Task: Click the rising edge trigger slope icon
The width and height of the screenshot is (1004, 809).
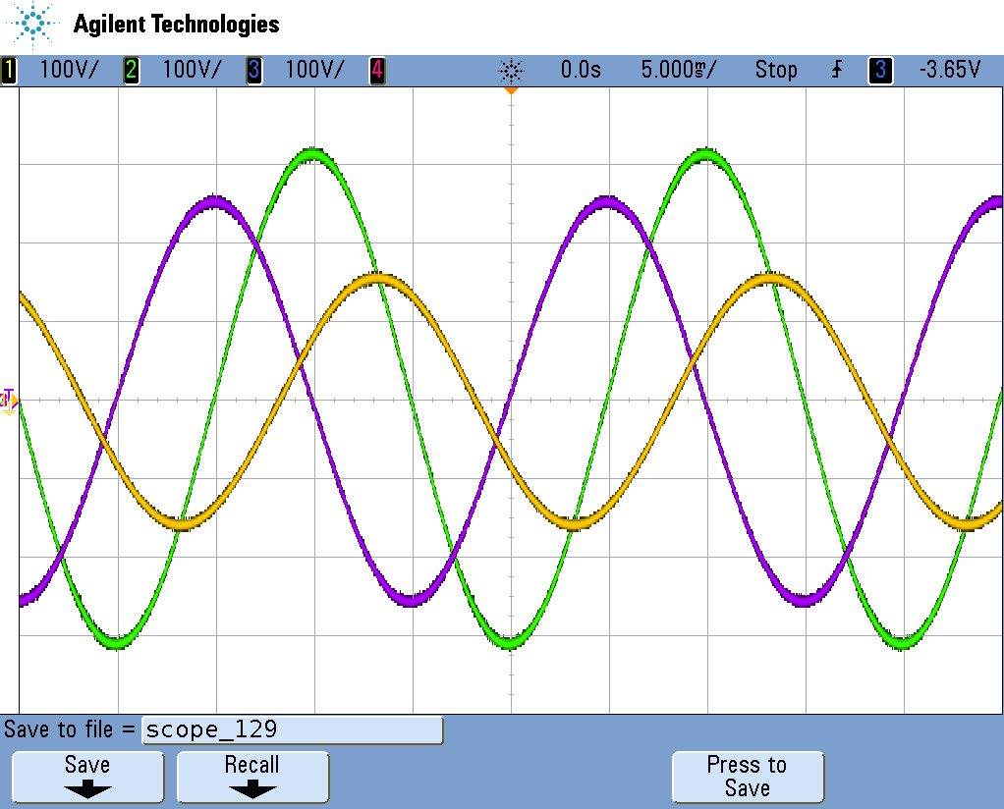Action: [837, 71]
